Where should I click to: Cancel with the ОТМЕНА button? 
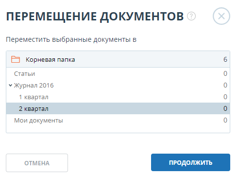(37, 163)
